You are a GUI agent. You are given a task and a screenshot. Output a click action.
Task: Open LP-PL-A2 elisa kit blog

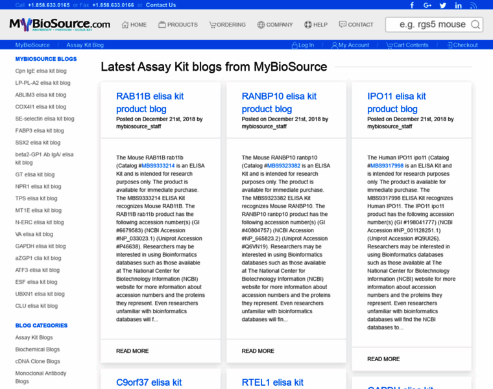pyautogui.click(x=43, y=82)
